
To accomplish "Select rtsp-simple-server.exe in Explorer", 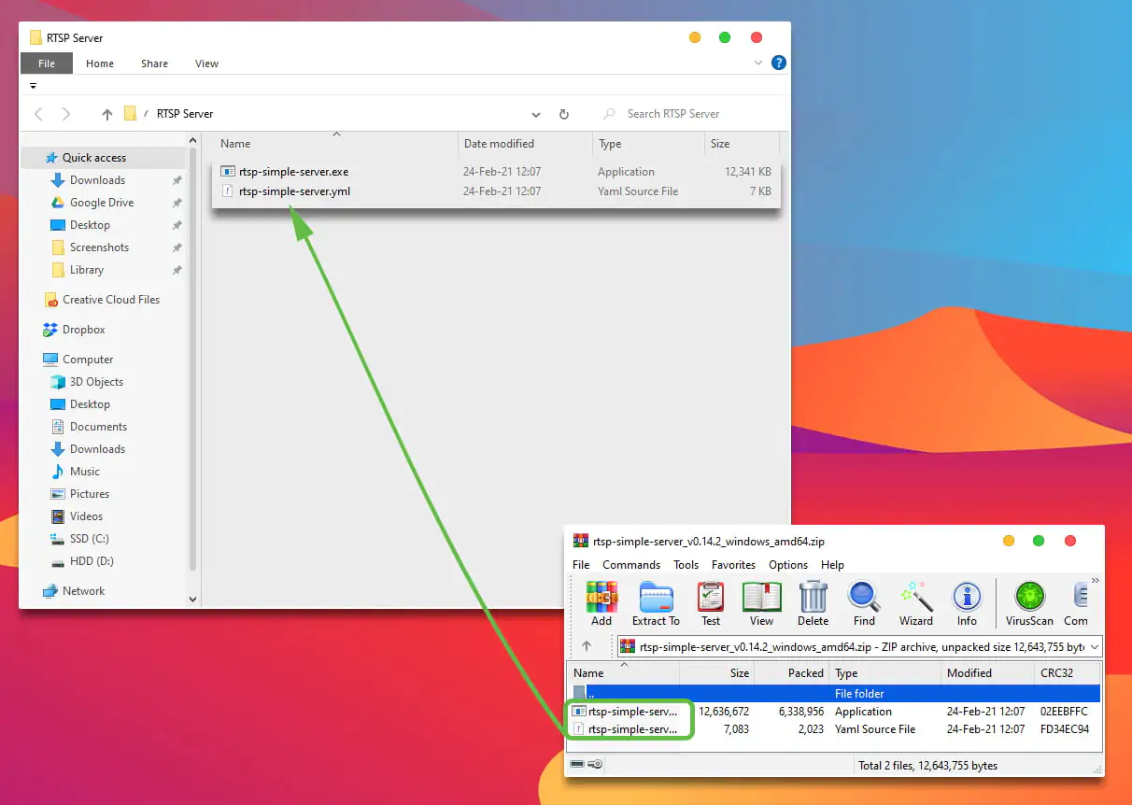I will (293, 172).
